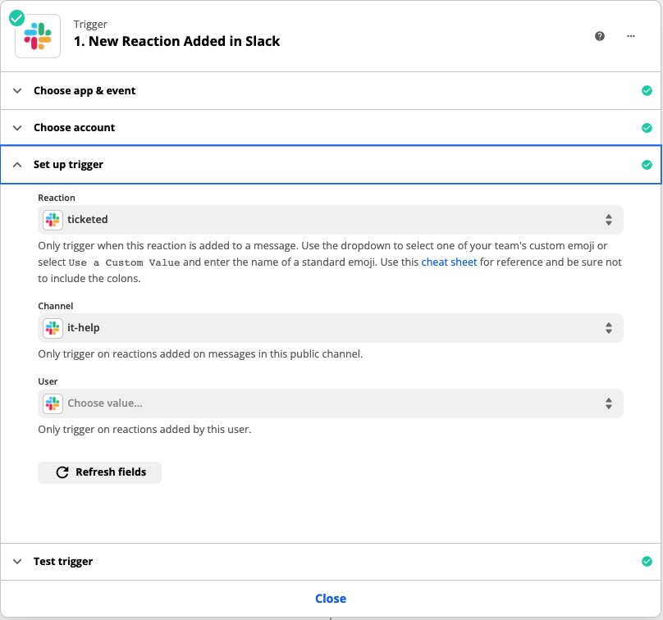Screen dimensions: 663x620
Task: Click the Slack icon in Channel field
Action: pyautogui.click(x=53, y=328)
